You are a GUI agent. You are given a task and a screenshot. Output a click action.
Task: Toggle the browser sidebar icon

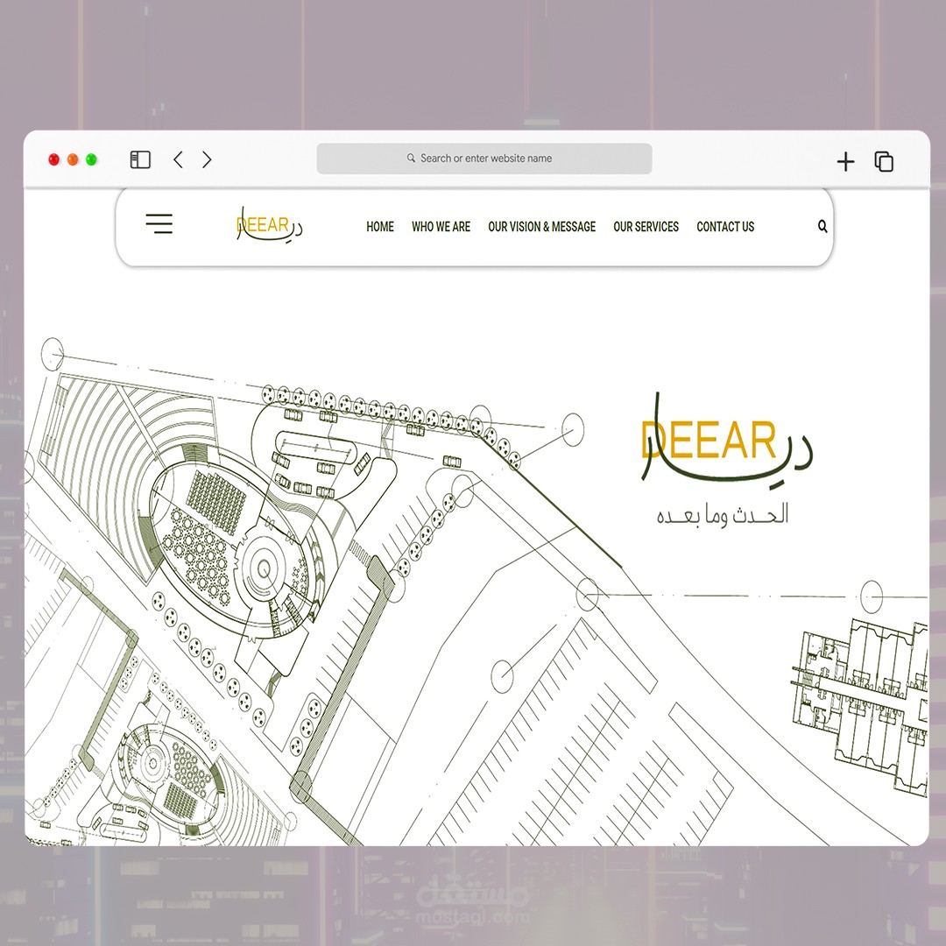point(140,159)
